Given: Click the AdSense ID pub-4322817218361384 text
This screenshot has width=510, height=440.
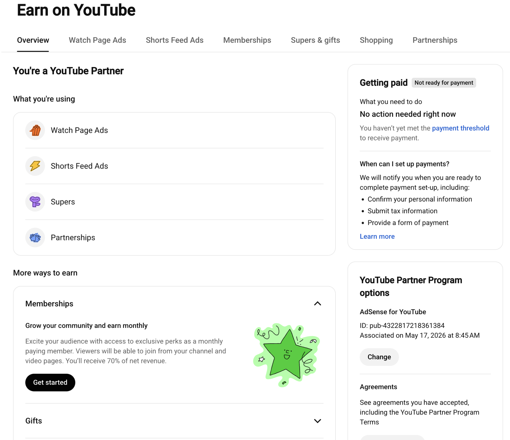Looking at the screenshot, I should click(402, 326).
